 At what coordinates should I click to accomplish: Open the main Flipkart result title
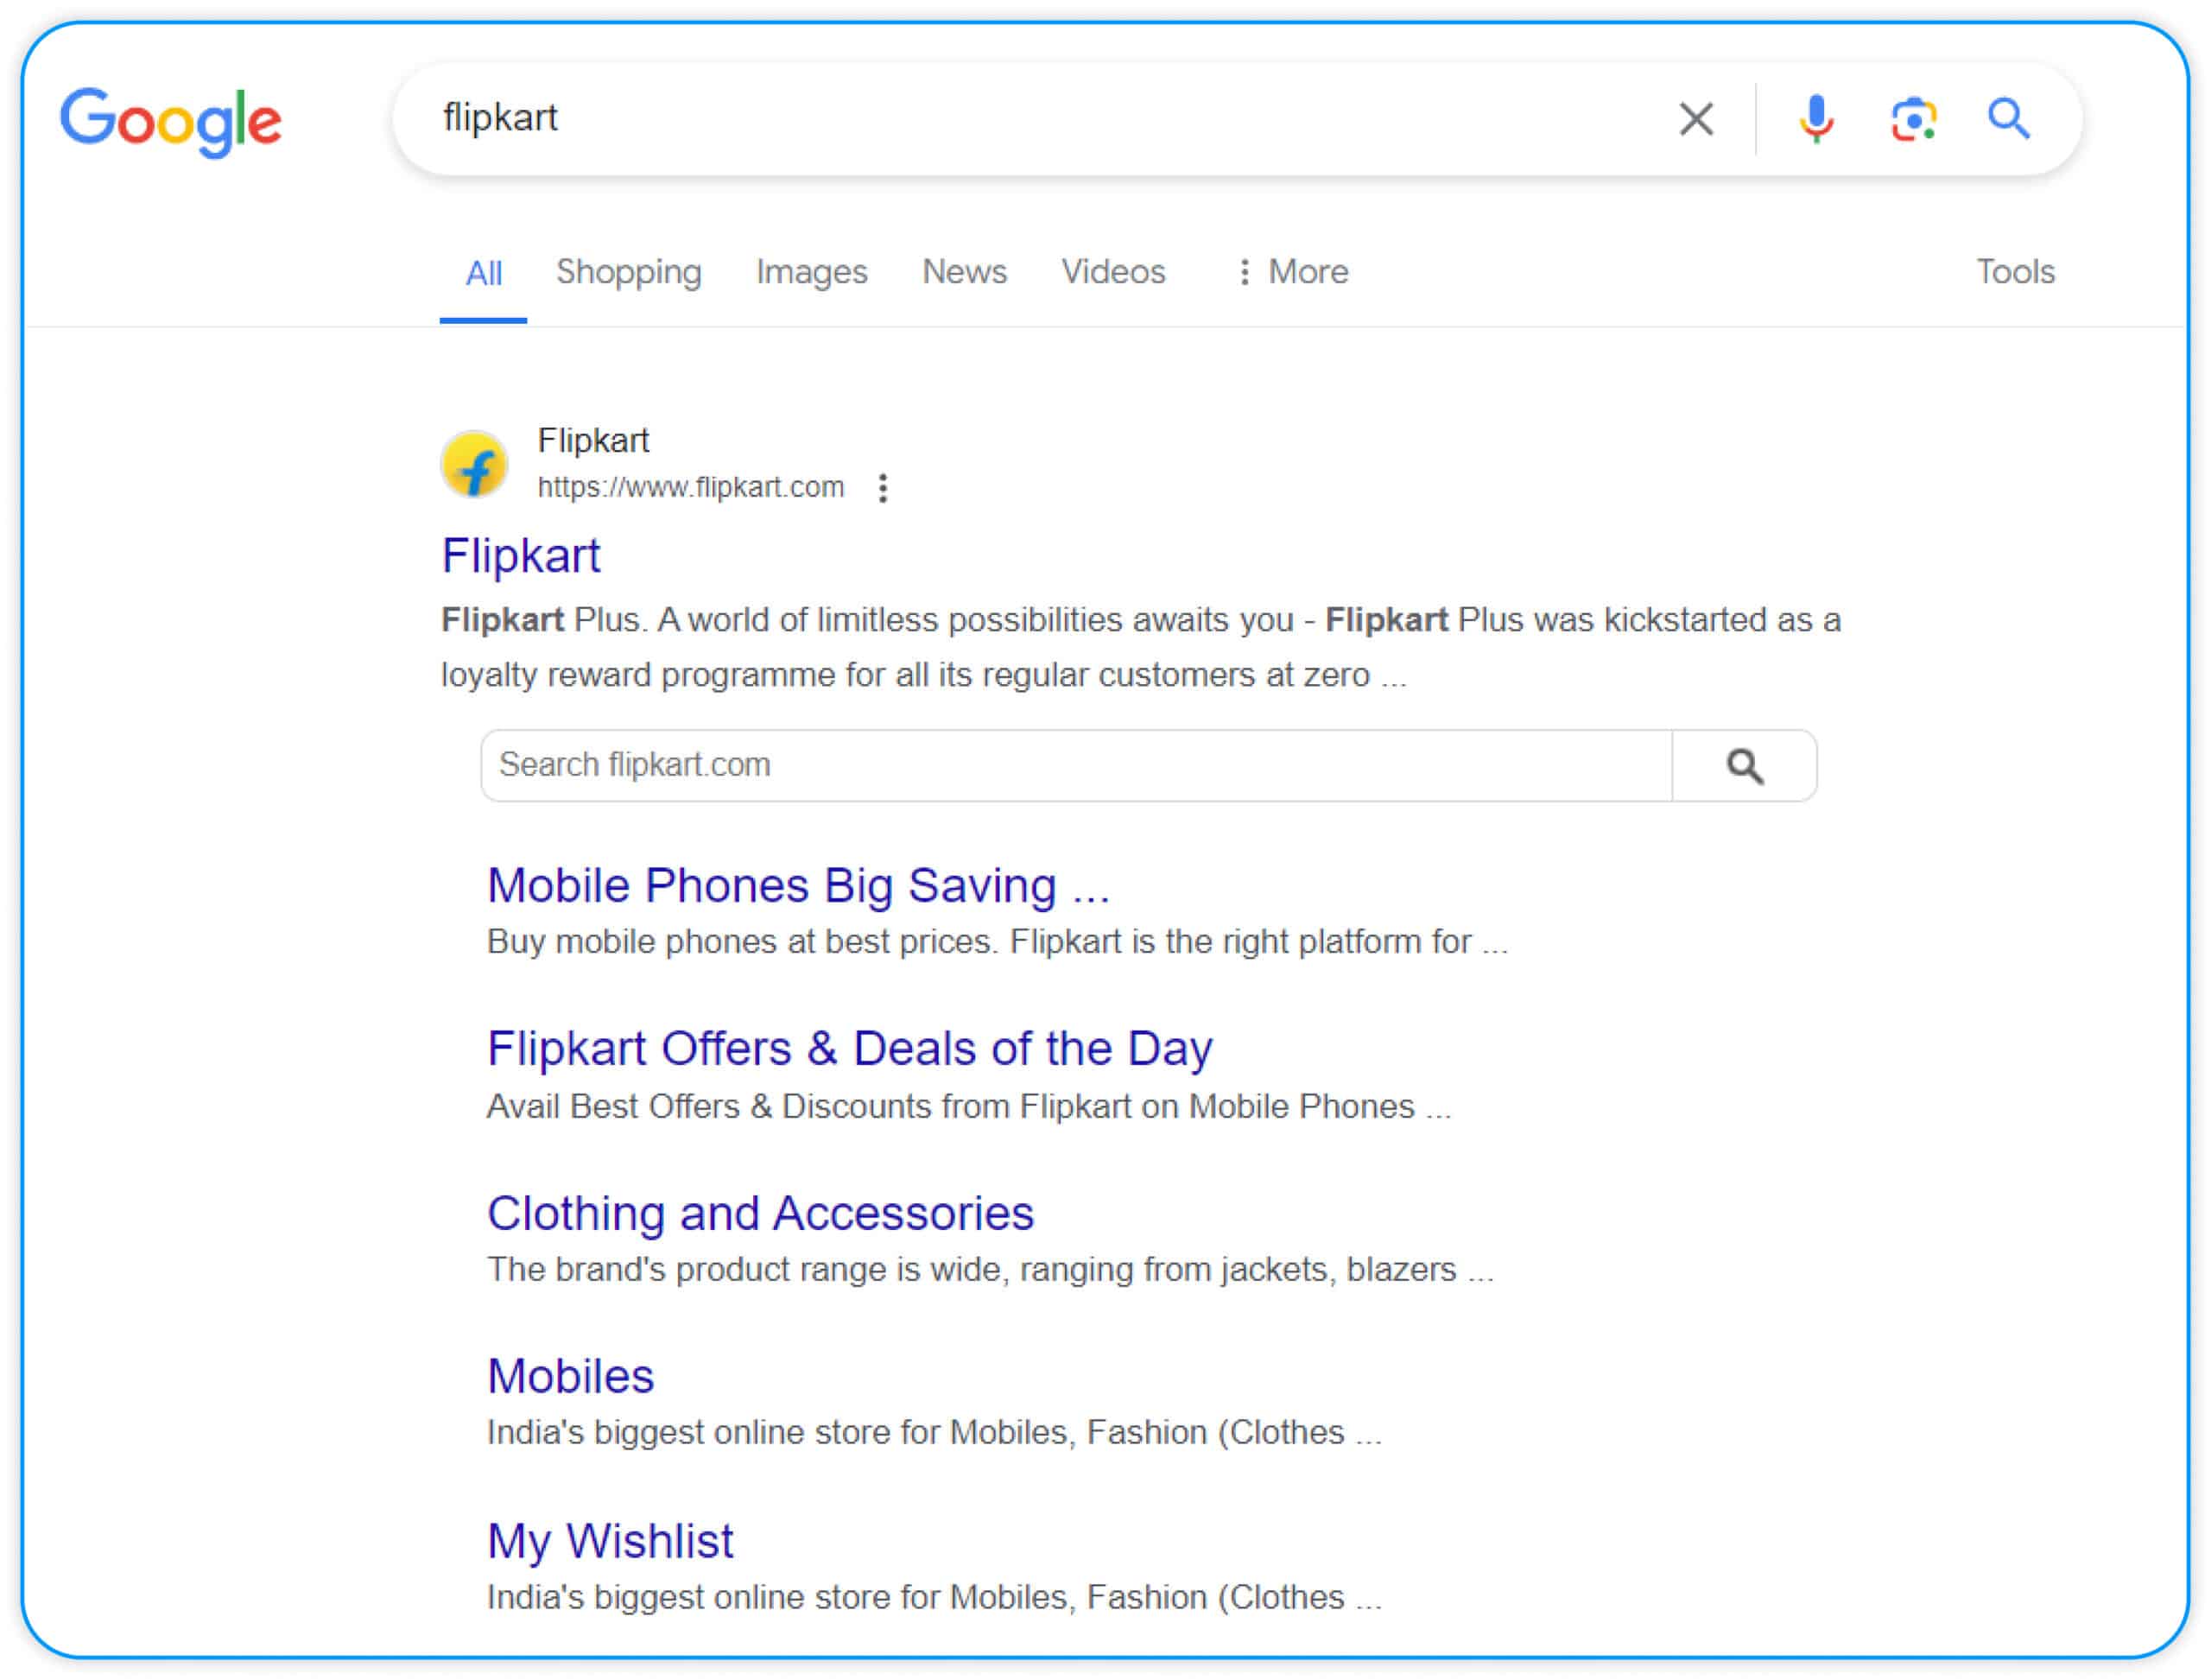(x=521, y=556)
